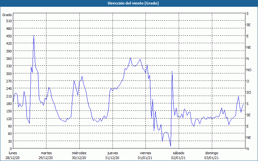
Task: Click the "SO" compass label
Action: coord(249,92)
